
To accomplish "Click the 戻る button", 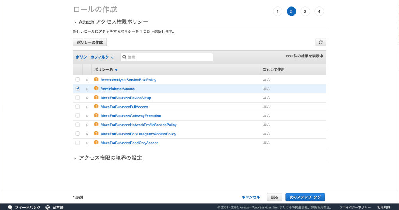I will click(275, 197).
